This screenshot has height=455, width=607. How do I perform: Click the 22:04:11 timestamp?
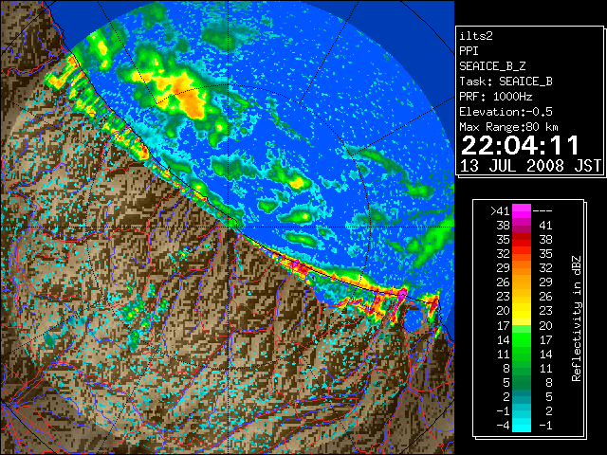[x=520, y=145]
